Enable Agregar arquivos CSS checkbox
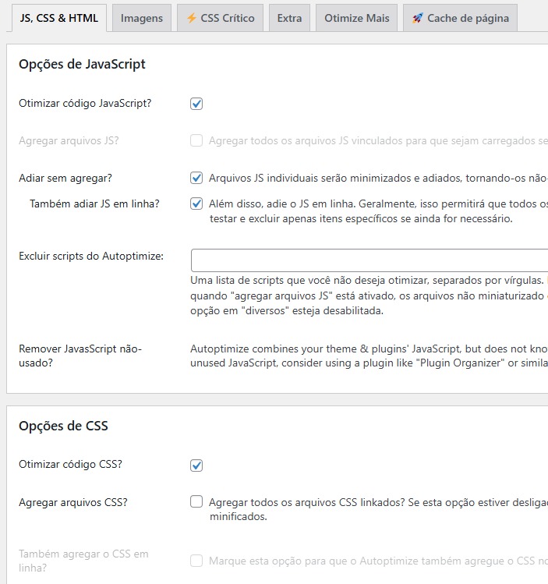 coord(196,501)
